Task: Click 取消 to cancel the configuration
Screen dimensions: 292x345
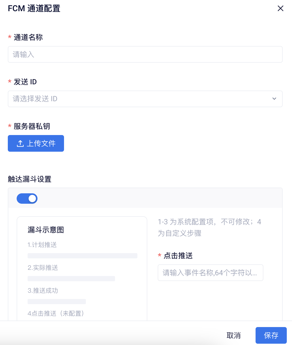Action: point(233,335)
